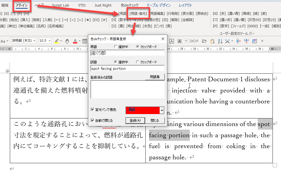
Task: Expand the 游明朝 font name dropdown
Action: [34, 41]
